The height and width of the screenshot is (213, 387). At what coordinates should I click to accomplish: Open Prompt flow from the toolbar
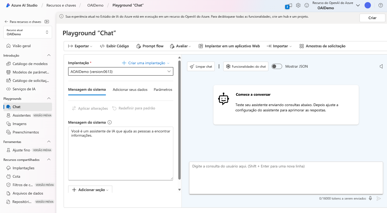click(150, 46)
